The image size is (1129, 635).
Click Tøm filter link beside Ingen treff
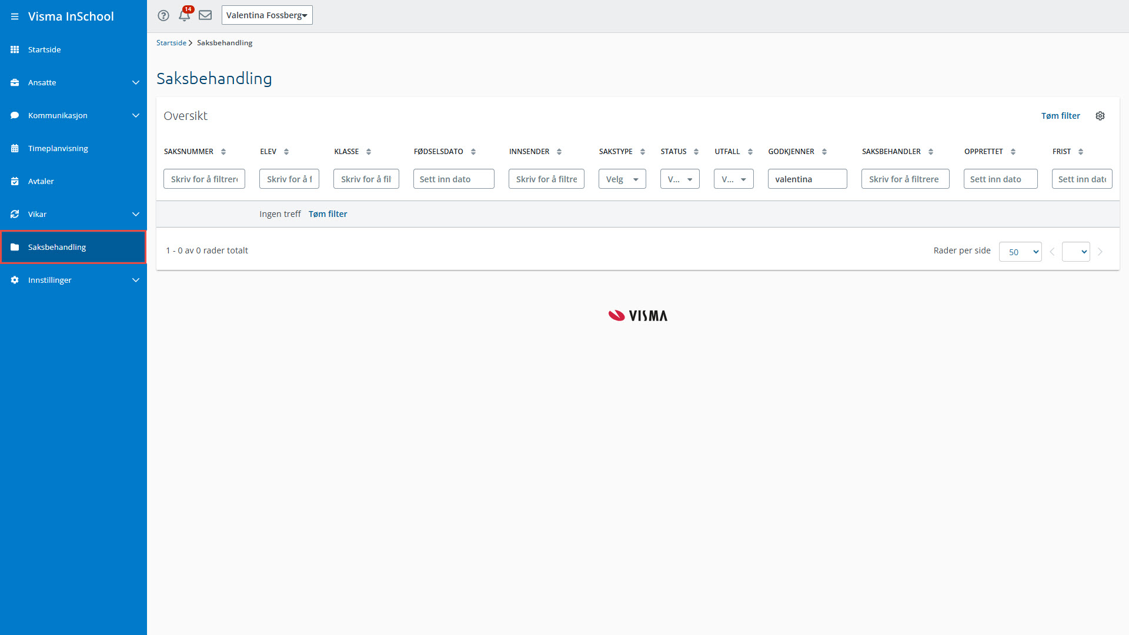point(328,214)
